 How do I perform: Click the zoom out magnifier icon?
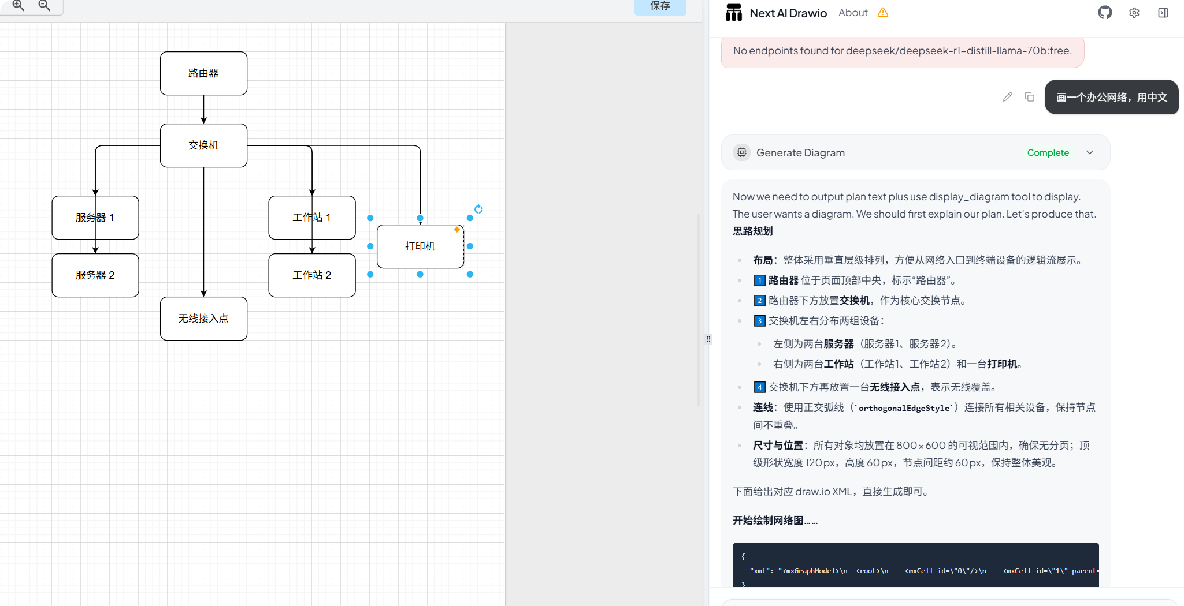[45, 6]
